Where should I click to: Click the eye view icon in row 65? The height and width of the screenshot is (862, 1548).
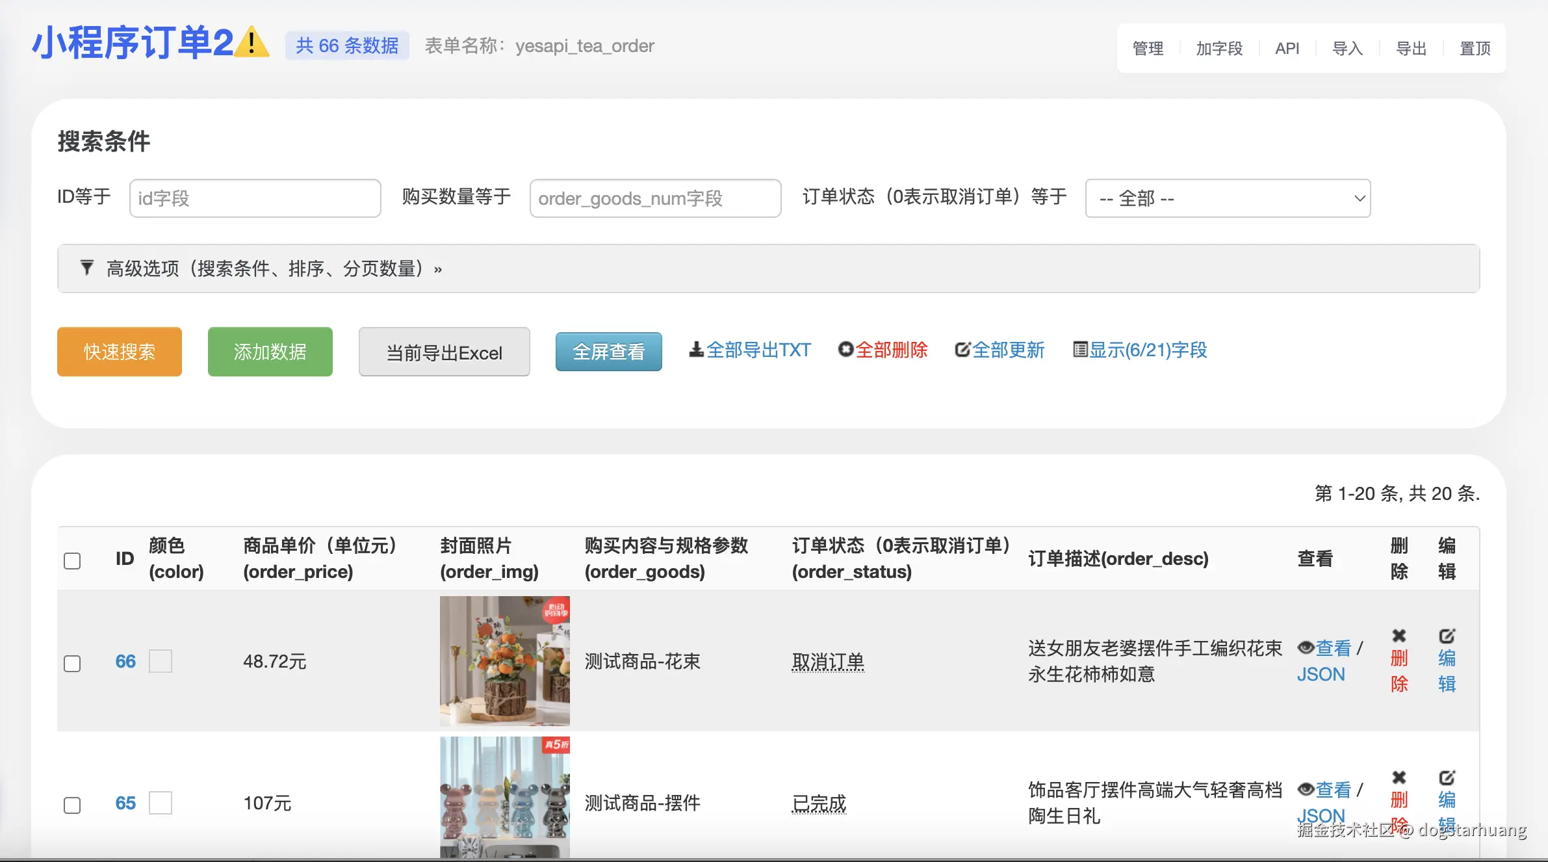pyautogui.click(x=1306, y=789)
